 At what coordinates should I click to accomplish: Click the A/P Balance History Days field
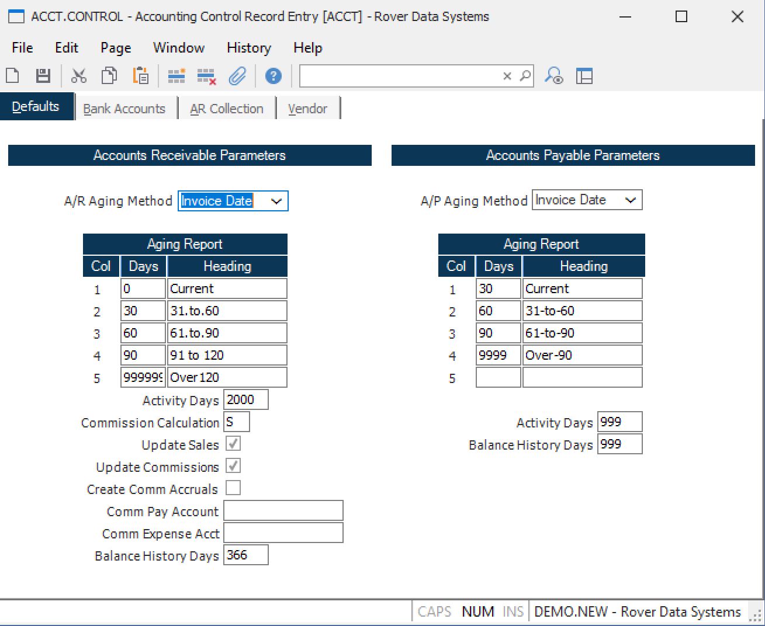pyautogui.click(x=619, y=444)
